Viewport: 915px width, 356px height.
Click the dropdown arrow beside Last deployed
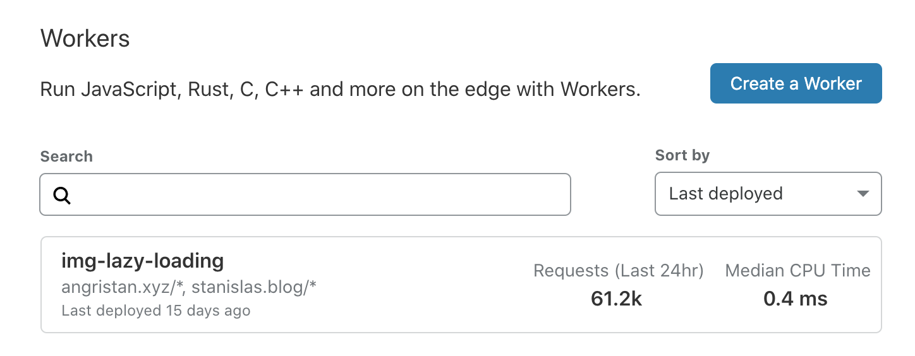click(863, 194)
